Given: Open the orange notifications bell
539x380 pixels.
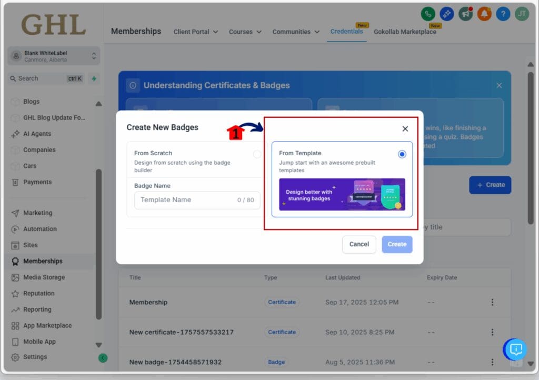Looking at the screenshot, I should 484,14.
